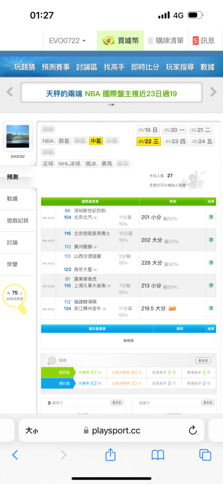This screenshot has height=484, width=223.
Task: Open 訊息 messages with 5 badge
Action: coord(204,41)
